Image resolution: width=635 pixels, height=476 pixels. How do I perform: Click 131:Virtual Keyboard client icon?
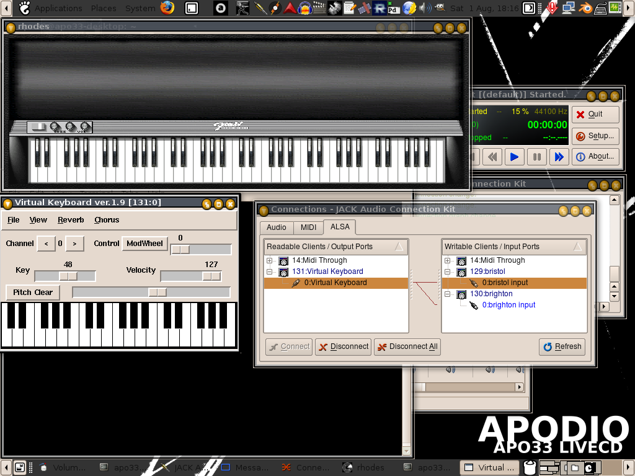click(x=283, y=271)
